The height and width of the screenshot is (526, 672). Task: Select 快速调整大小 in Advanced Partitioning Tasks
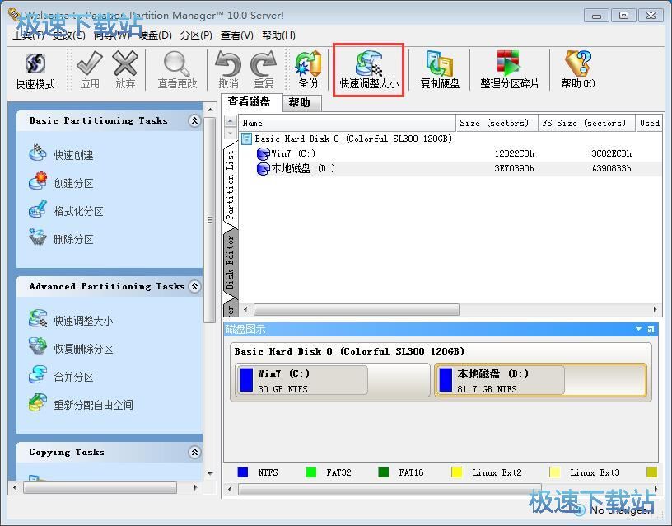point(71,320)
